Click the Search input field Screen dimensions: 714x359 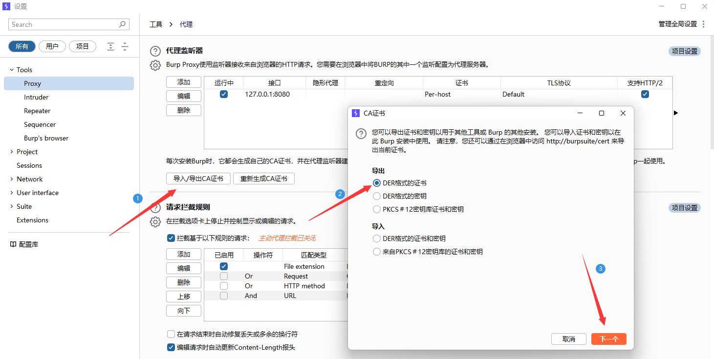click(x=64, y=24)
